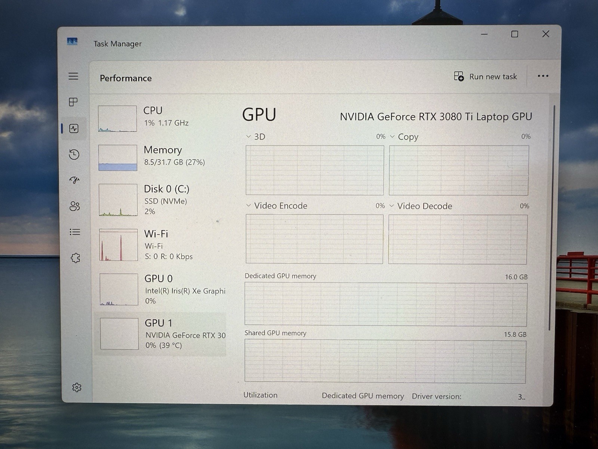Open the Startup apps page icon
The width and height of the screenshot is (598, 449).
74,180
